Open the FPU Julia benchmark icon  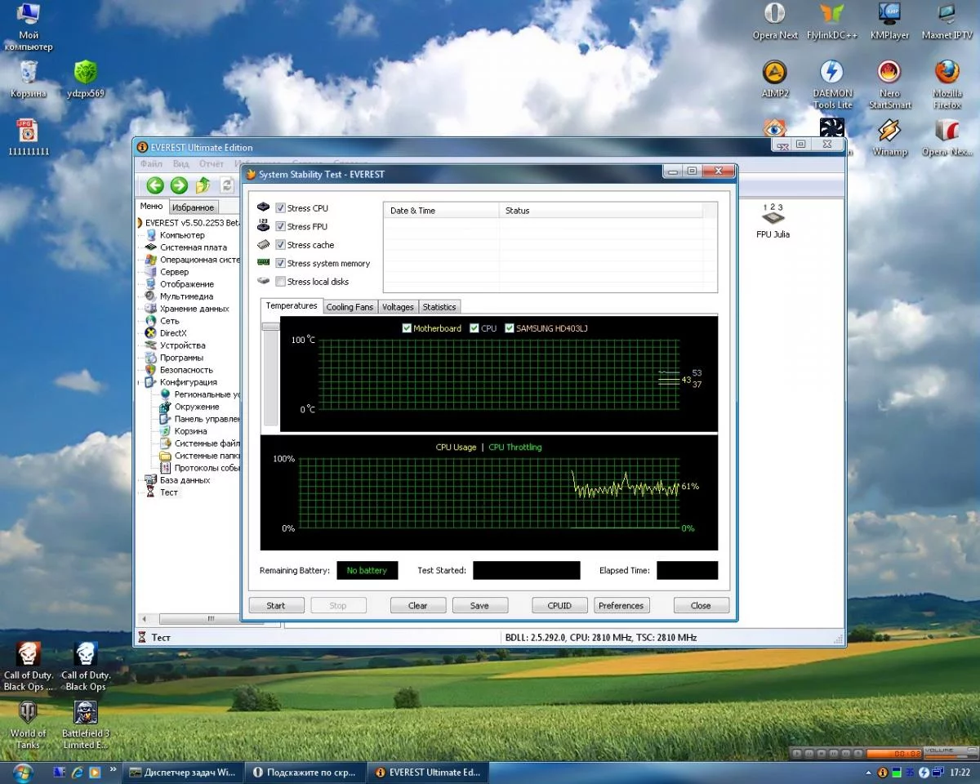(773, 220)
